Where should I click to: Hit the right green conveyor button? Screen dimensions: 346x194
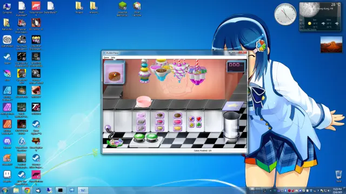(x=152, y=137)
